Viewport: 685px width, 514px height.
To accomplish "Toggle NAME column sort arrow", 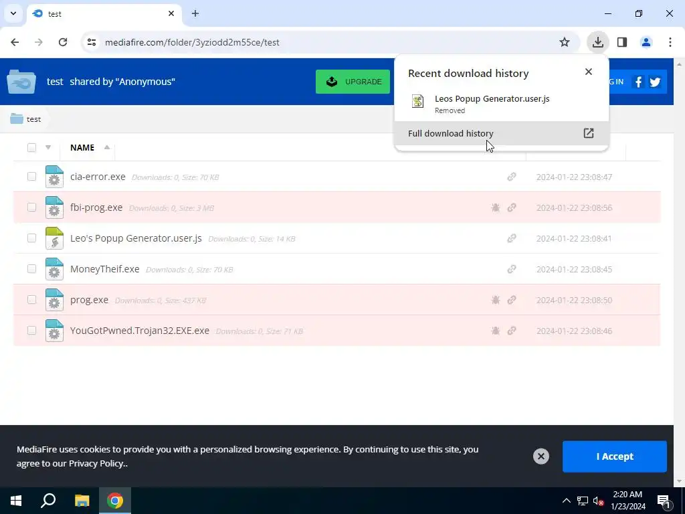I will pyautogui.click(x=106, y=147).
